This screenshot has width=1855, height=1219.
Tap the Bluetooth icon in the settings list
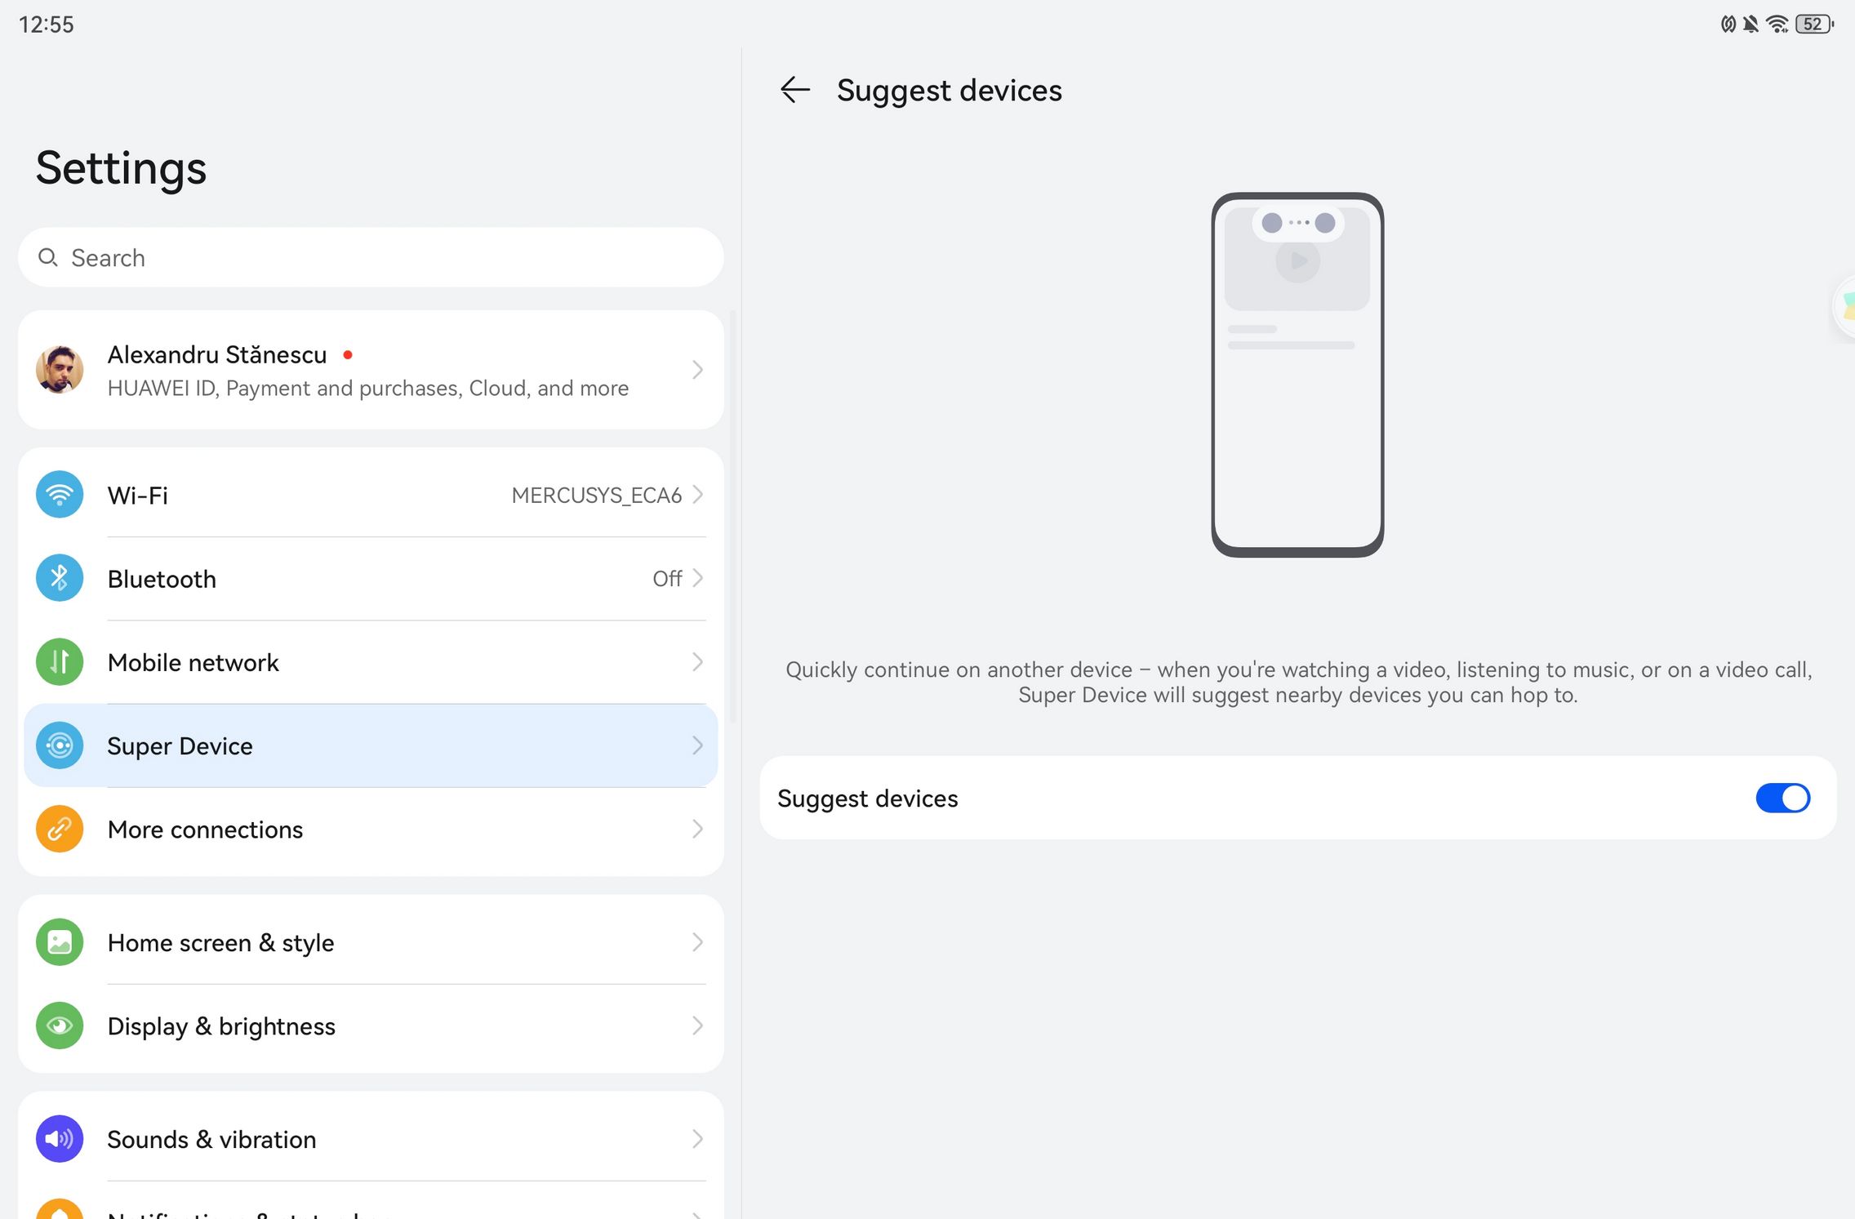pyautogui.click(x=60, y=578)
